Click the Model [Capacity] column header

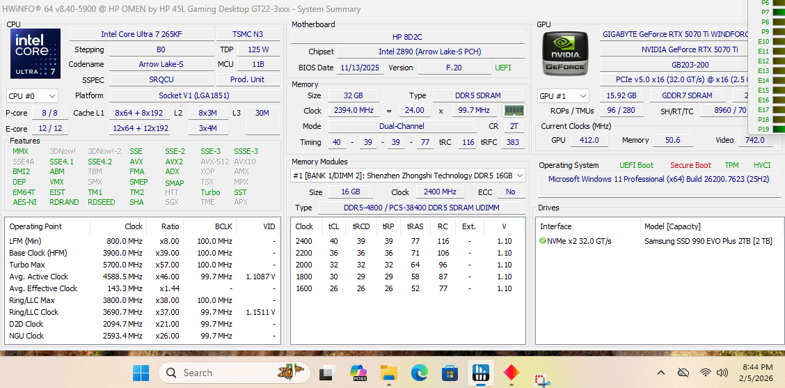tap(712, 226)
